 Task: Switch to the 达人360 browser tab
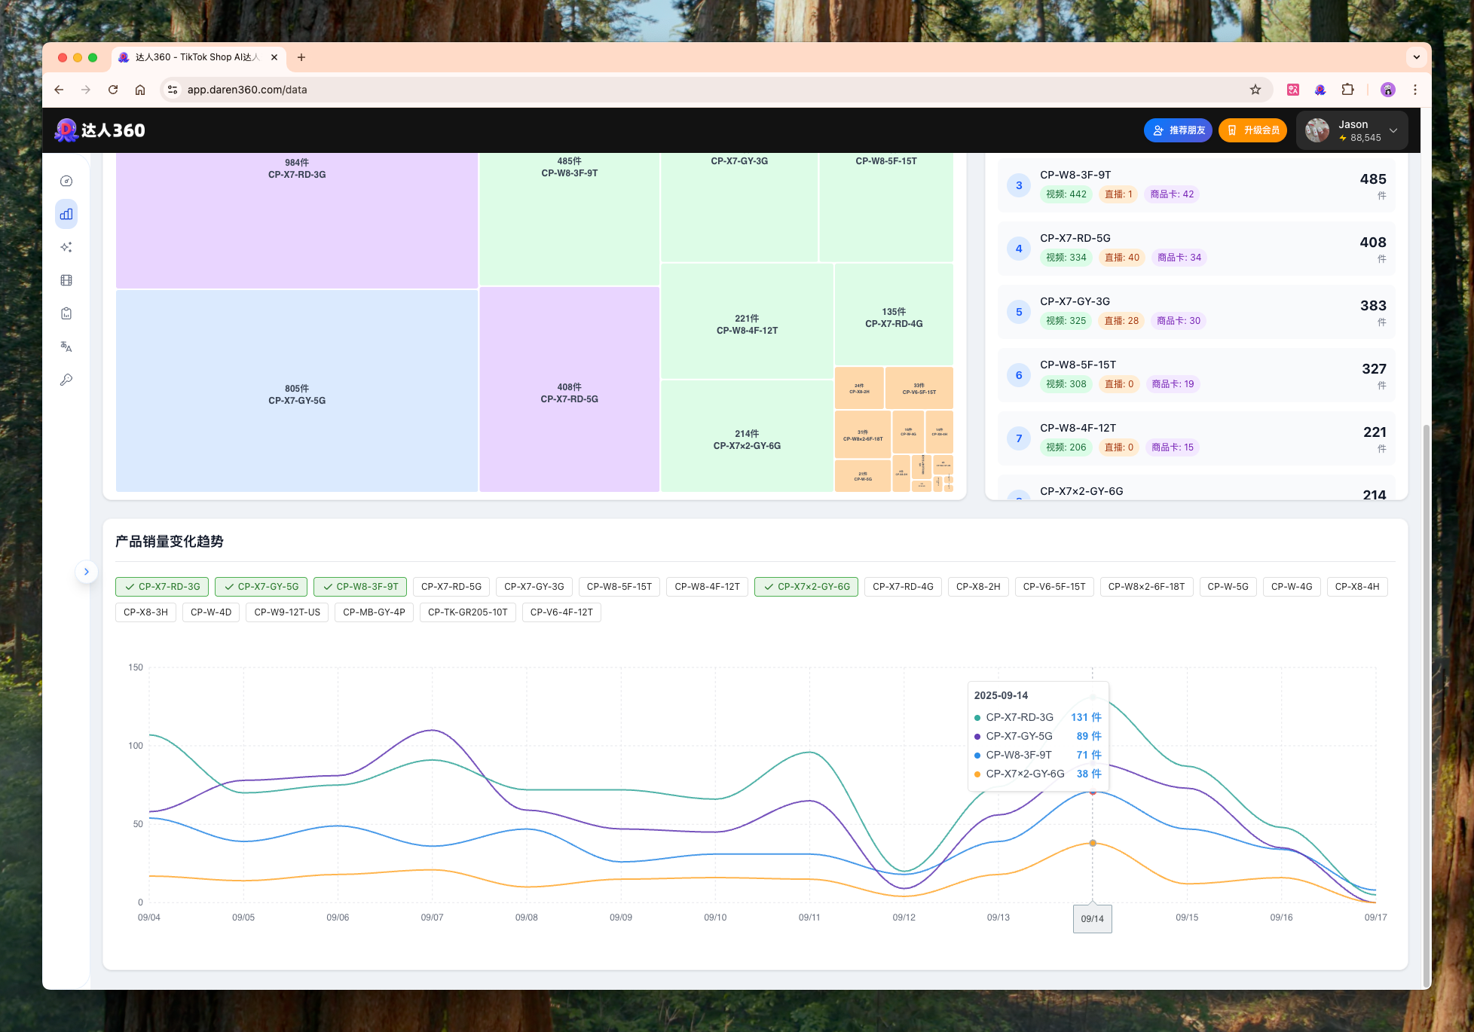[x=196, y=57]
